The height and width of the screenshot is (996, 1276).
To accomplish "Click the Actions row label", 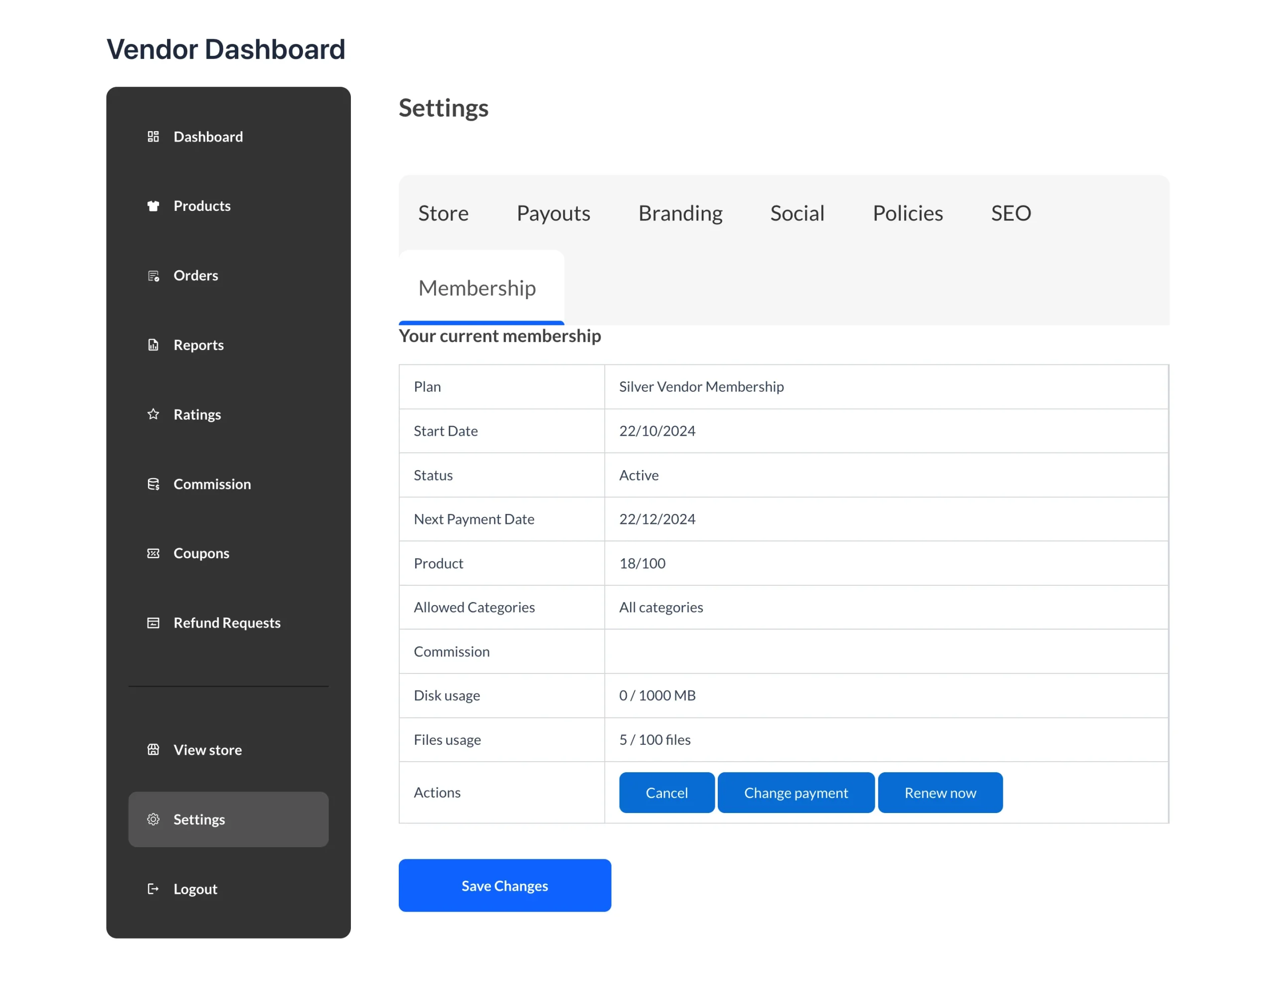I will (x=437, y=793).
